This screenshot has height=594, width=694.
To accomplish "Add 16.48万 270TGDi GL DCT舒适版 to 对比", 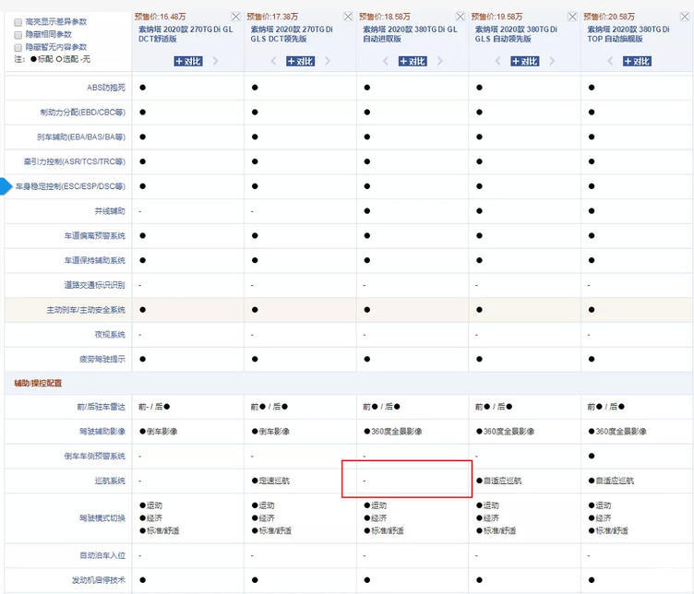I will (188, 62).
